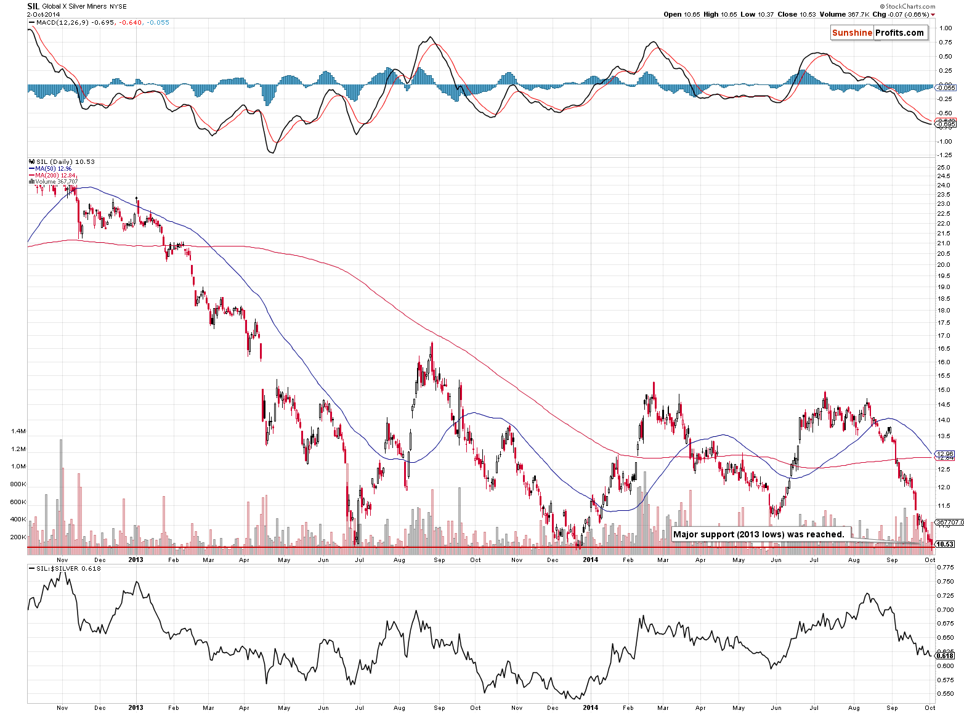Click the red down-arrow change indicator
The width and height of the screenshot is (964, 713).
[x=933, y=15]
